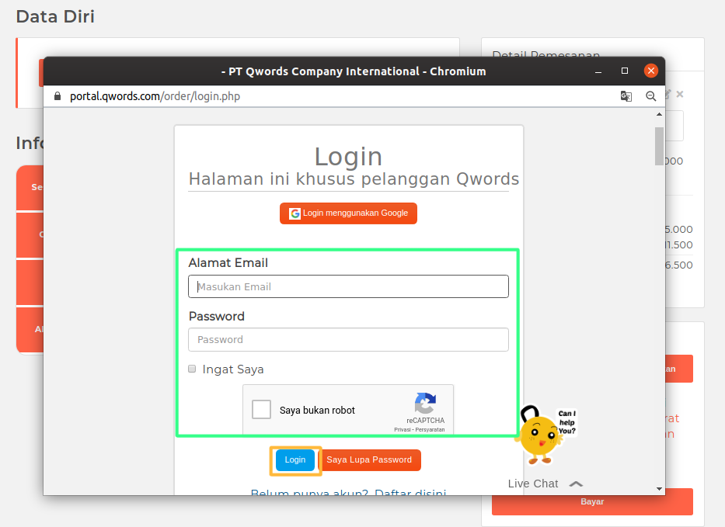Viewport: 725px width, 527px height.
Task: Focus the Alamat Email input field
Action: (348, 286)
